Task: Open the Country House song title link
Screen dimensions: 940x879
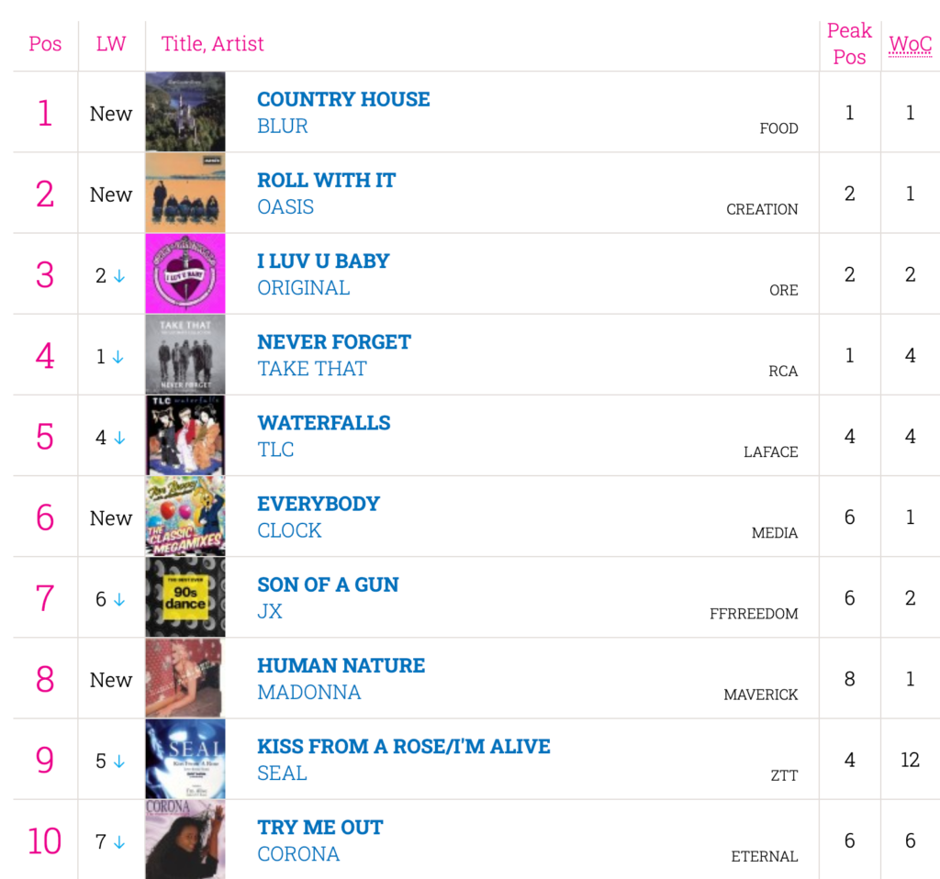Action: coord(343,99)
